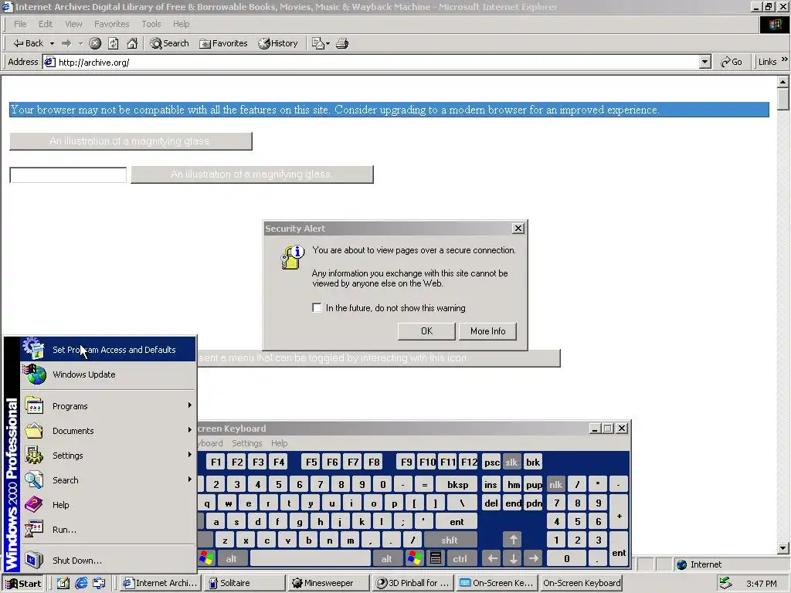Switch to Minesweeper in the taskbar
Viewport: 791px width, 593px height.
point(329,583)
